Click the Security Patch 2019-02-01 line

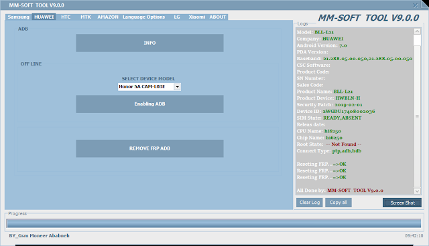[329, 105]
